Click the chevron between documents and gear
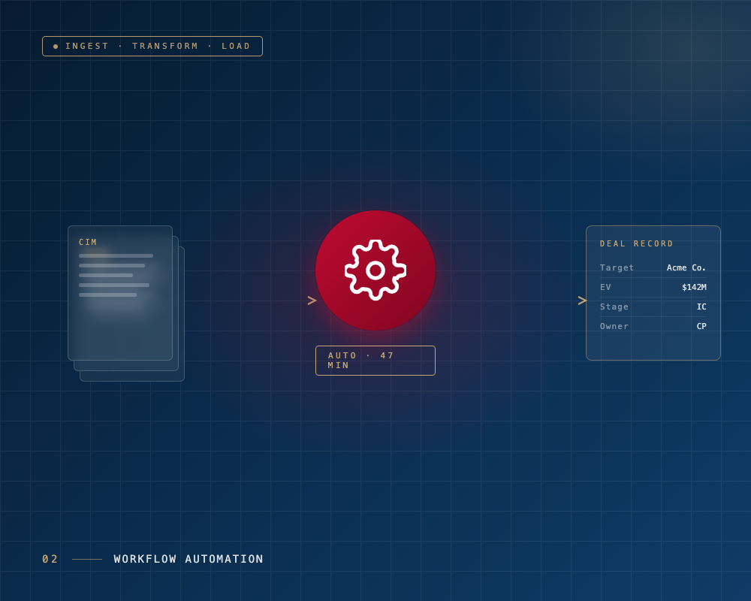The height and width of the screenshot is (601, 751). [312, 299]
